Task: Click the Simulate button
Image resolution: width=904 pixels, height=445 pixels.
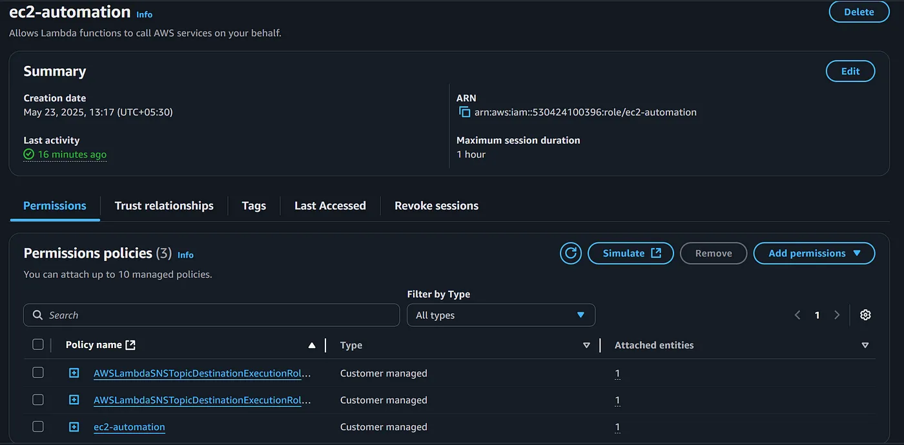Action: pyautogui.click(x=630, y=253)
